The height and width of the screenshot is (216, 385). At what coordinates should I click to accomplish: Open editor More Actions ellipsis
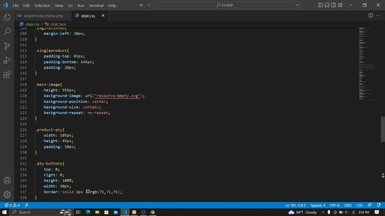click(378, 16)
